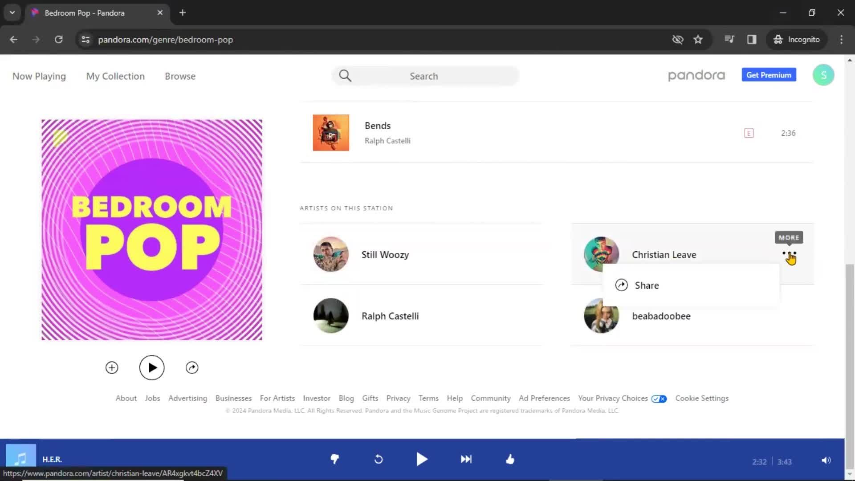Click the Bedroom Pop station cover art

point(152,230)
